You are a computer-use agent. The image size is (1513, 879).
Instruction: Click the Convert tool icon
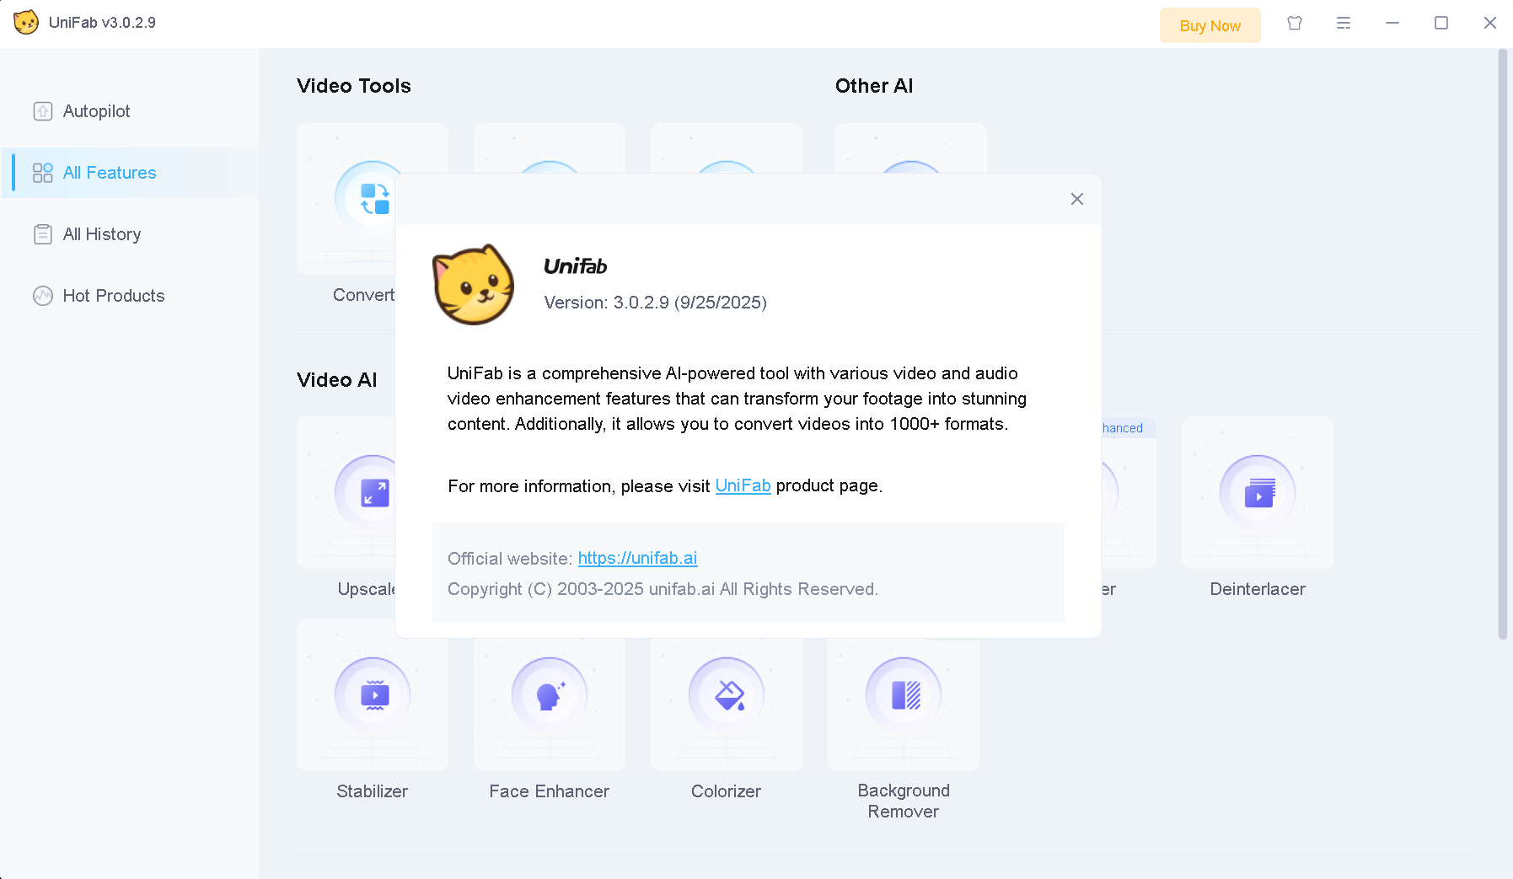click(x=367, y=201)
